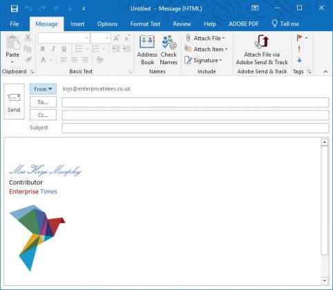Save the message using the floppy disk icon
333x290 pixels.
point(15,9)
